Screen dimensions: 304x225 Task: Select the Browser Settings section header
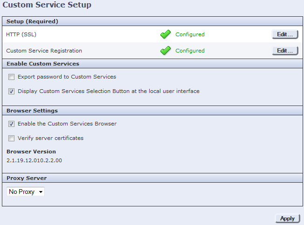(x=32, y=111)
